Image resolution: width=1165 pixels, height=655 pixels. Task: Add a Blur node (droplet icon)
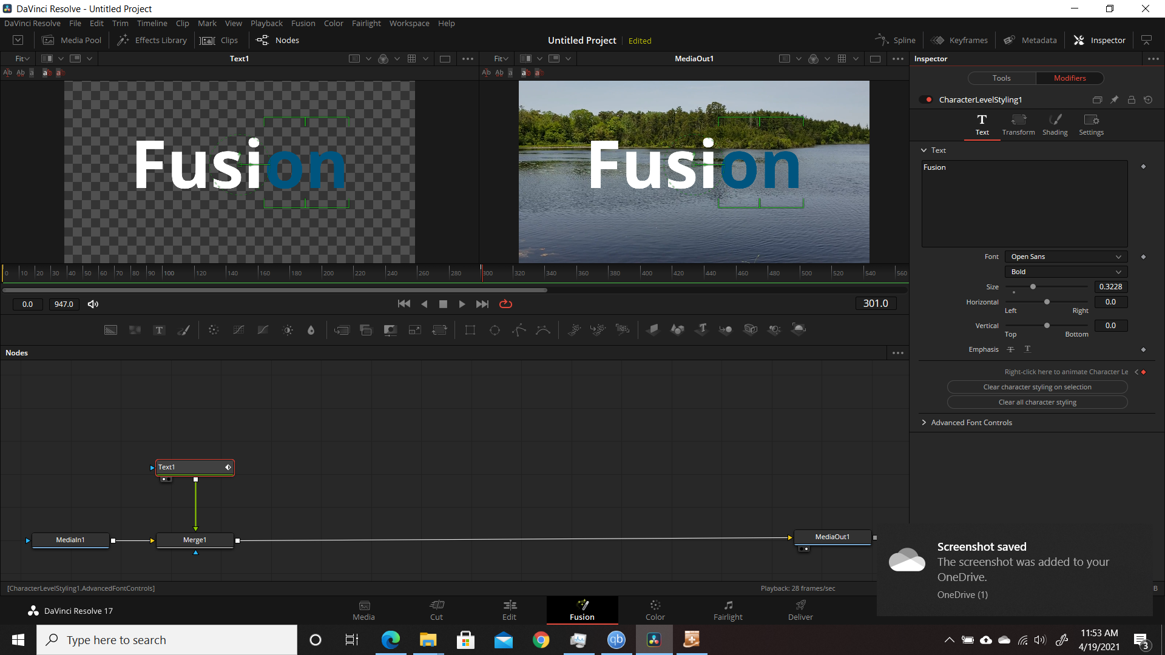(311, 330)
